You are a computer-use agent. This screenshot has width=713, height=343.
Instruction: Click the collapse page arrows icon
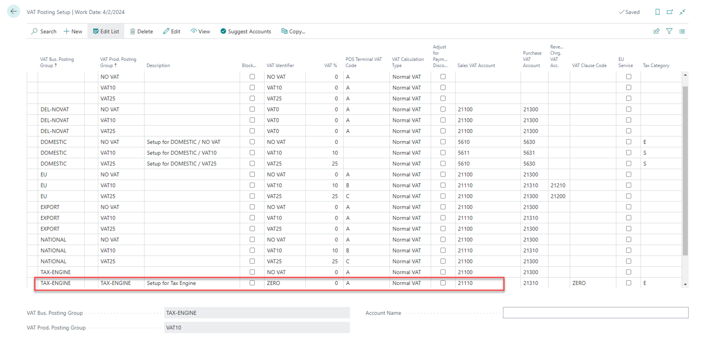coord(683,12)
